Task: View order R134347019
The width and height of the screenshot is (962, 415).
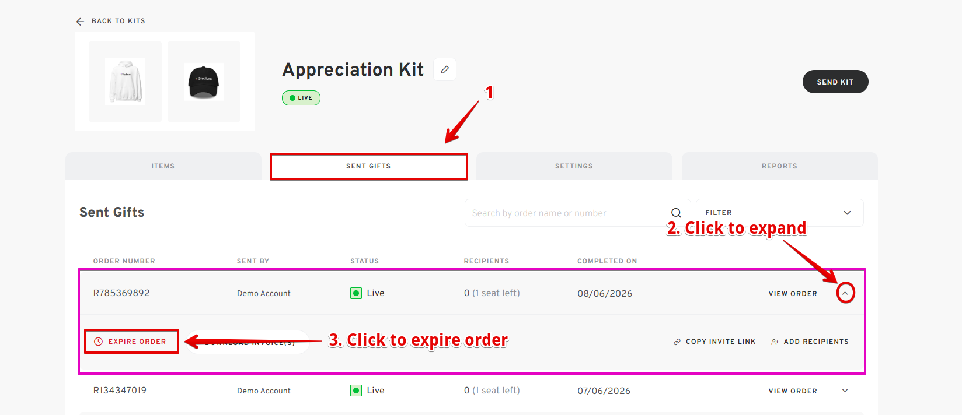Action: pyautogui.click(x=793, y=391)
